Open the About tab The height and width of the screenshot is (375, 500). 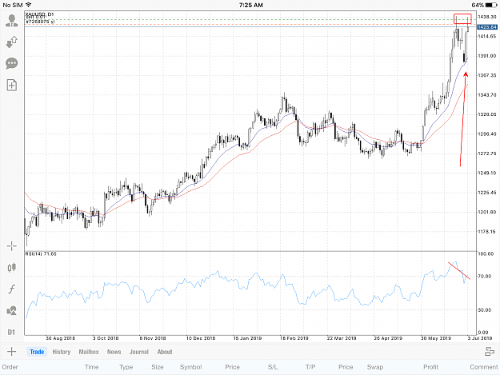pos(165,352)
